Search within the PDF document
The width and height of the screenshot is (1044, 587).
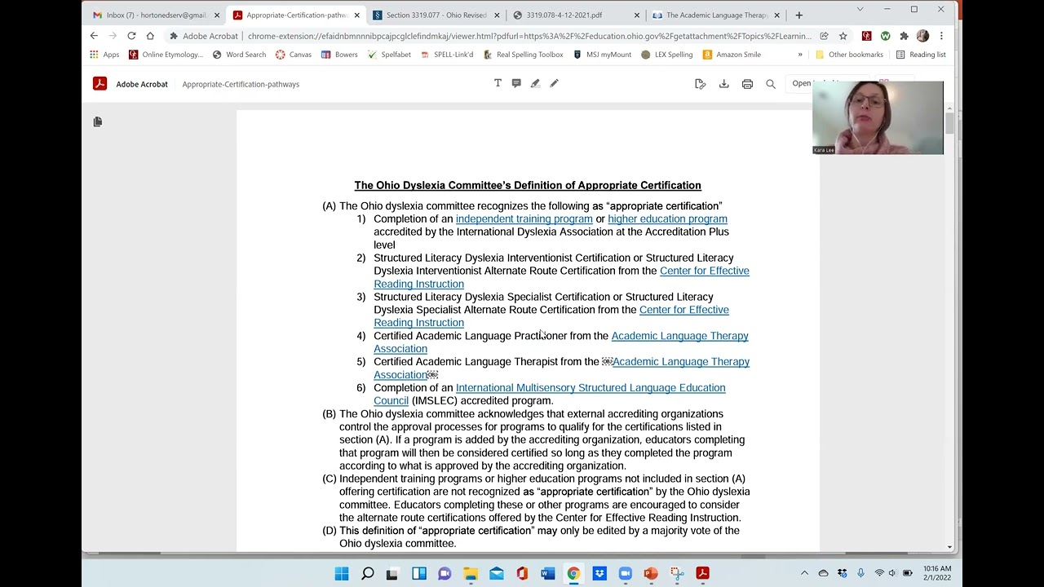pos(771,84)
